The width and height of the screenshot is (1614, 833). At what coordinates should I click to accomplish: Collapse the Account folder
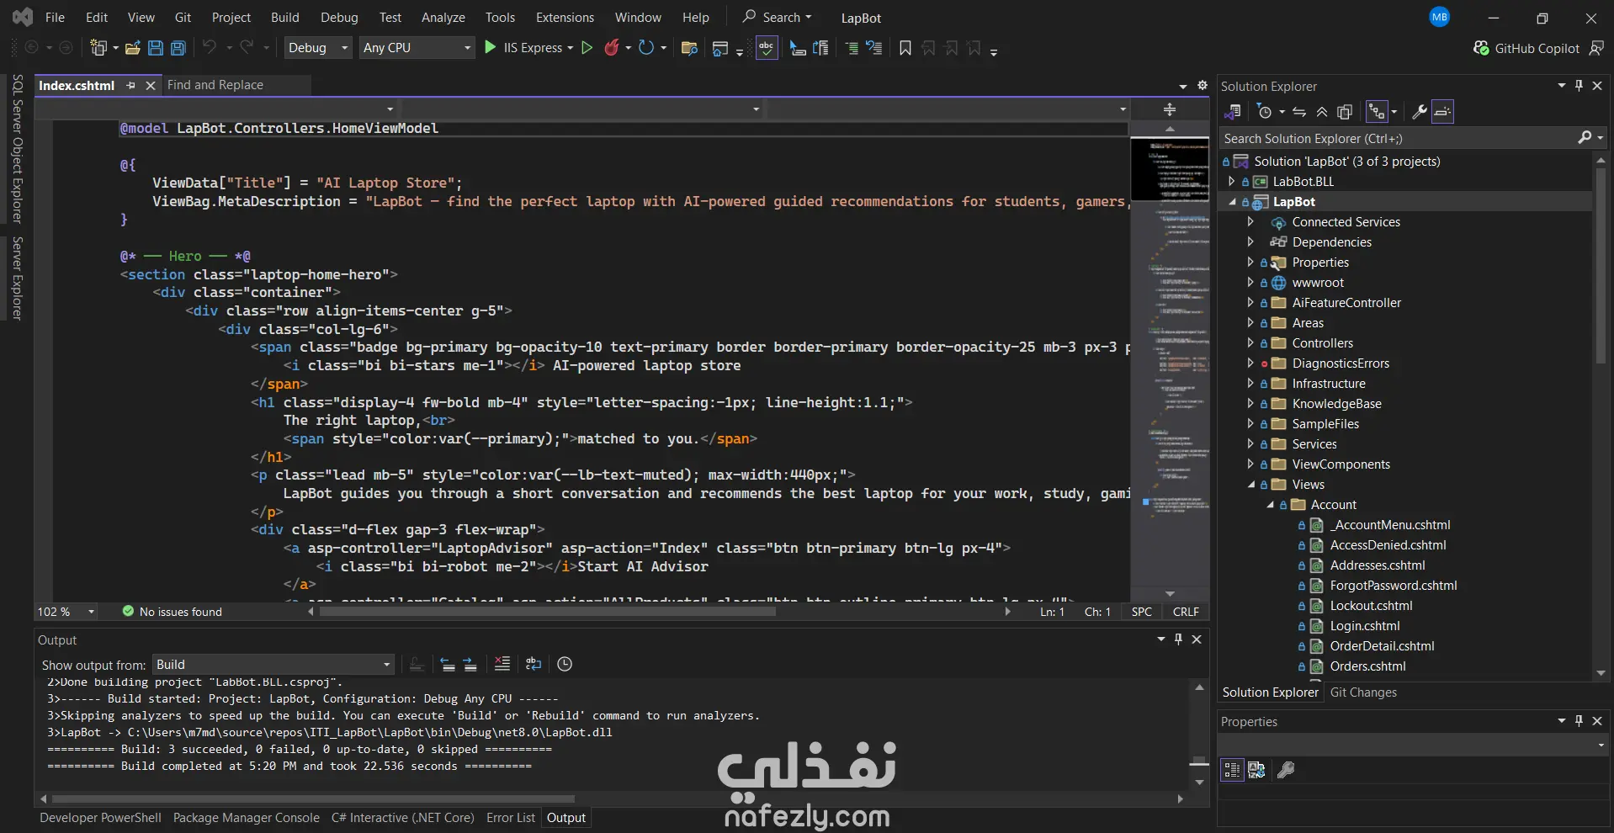coord(1270,505)
